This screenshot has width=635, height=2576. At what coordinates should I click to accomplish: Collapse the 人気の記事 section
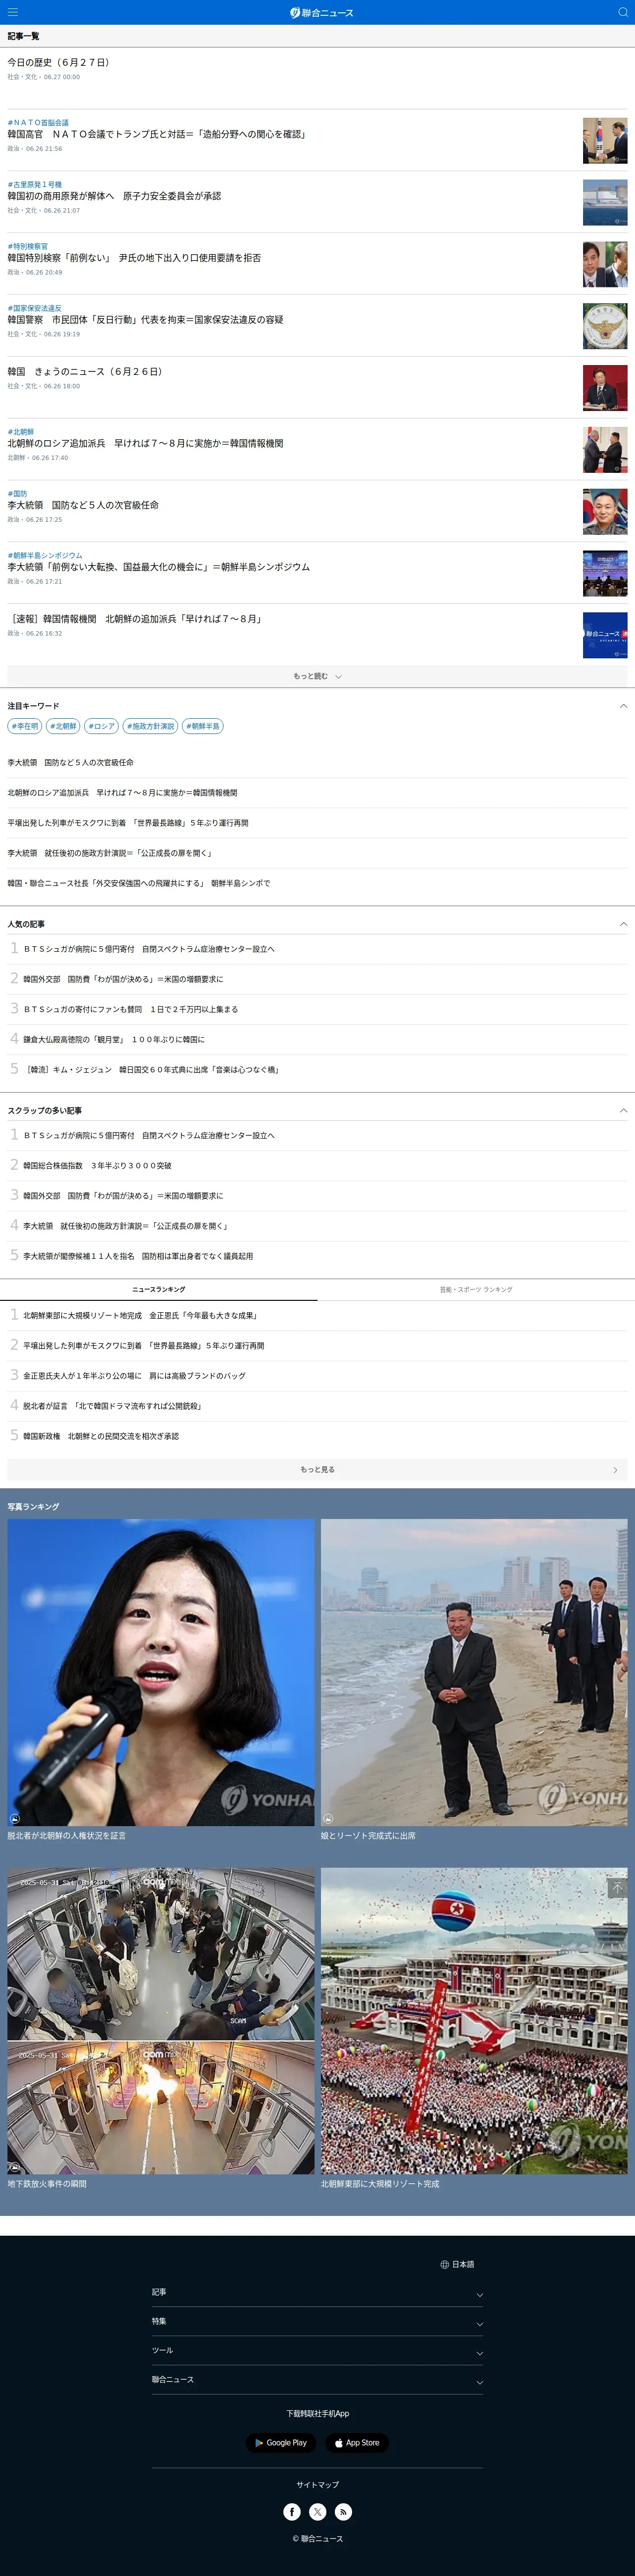coord(623,924)
